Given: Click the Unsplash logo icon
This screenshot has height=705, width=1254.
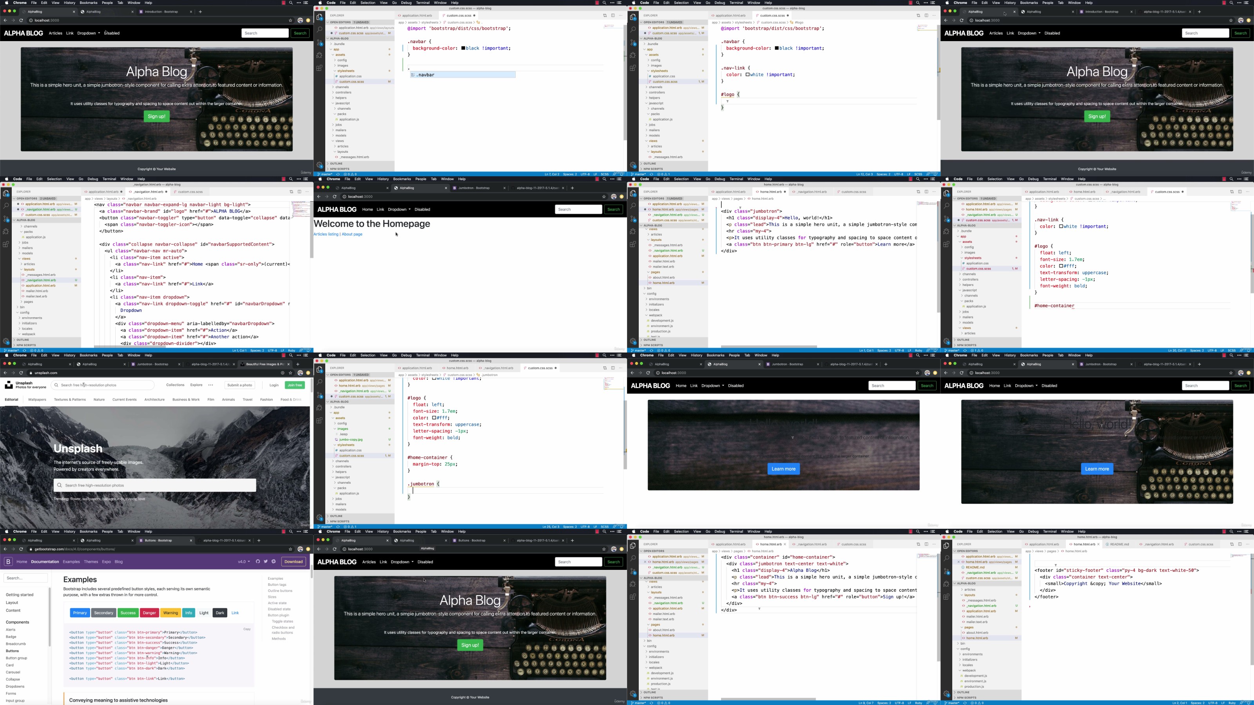Looking at the screenshot, I should [x=9, y=385].
